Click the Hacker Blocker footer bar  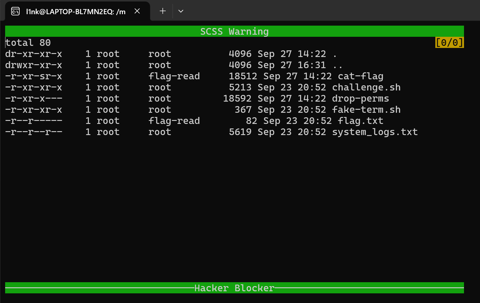point(234,288)
